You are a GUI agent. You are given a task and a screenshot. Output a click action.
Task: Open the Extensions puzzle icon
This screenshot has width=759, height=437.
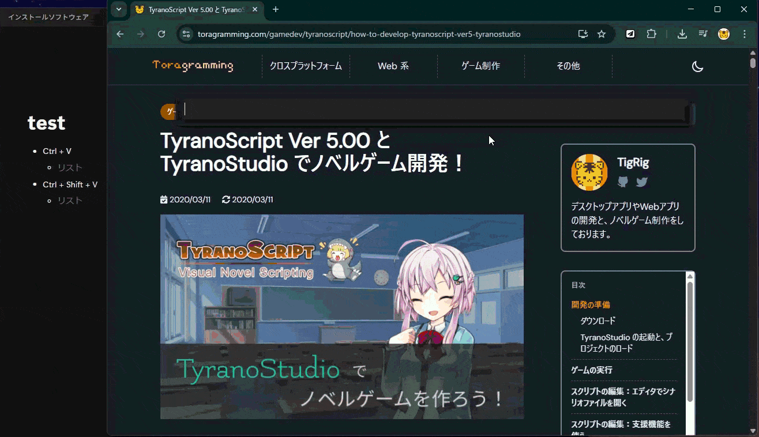point(651,34)
